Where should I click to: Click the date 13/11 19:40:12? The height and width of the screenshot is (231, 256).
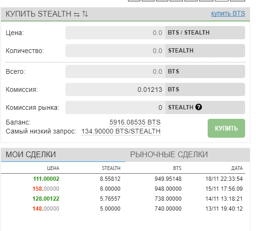224,209
